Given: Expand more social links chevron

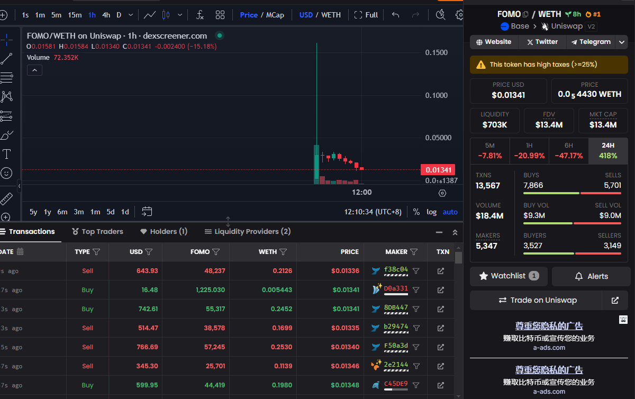Looking at the screenshot, I should (622, 42).
